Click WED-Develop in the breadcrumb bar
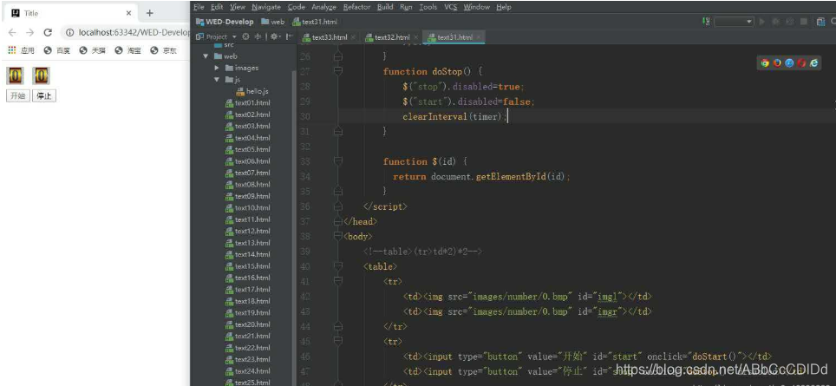This screenshot has height=386, width=836. pos(225,22)
